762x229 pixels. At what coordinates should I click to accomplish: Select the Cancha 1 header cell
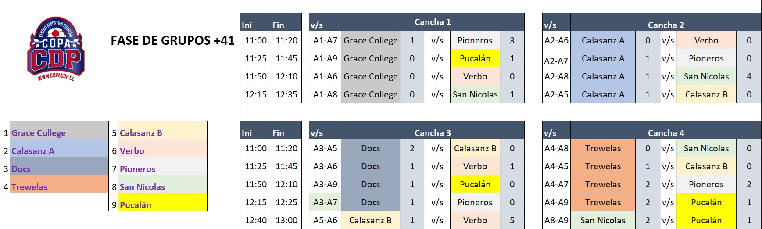(433, 22)
